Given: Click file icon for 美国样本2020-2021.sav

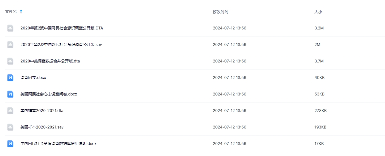Looking at the screenshot, I should pyautogui.click(x=10, y=127).
